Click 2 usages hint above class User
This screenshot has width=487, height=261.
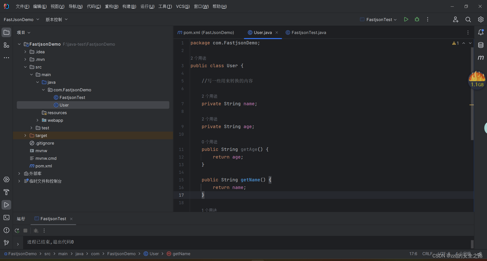pos(198,58)
